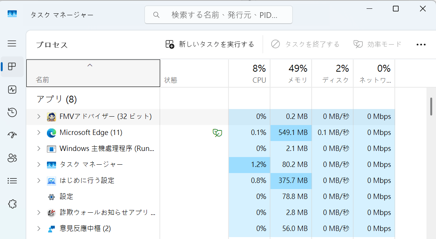Click the 設定 gear icon
Screen dimensions: 436x239
click(x=51, y=197)
